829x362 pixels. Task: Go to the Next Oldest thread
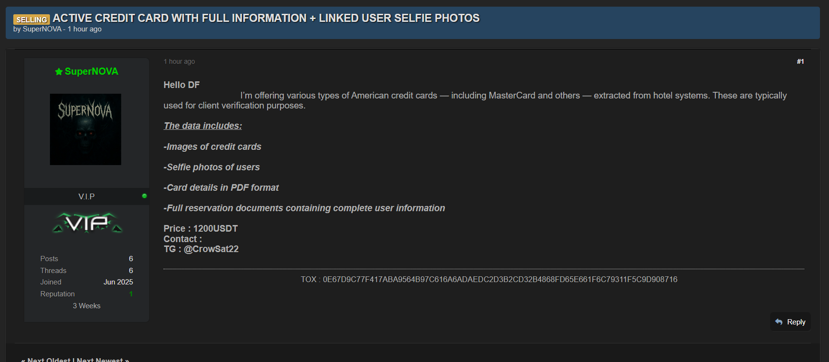[x=48, y=360]
